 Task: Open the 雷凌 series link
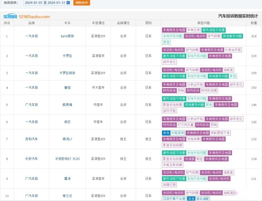[67, 178]
